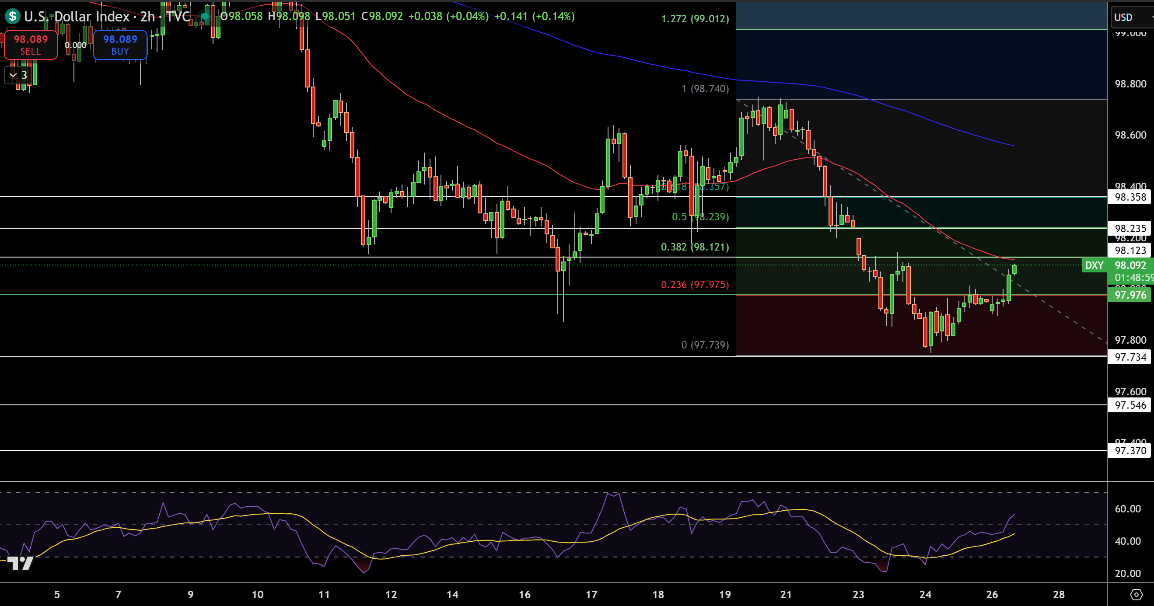1154x606 pixels.
Task: Click the 98.123 price axis label
Action: pyautogui.click(x=1130, y=251)
